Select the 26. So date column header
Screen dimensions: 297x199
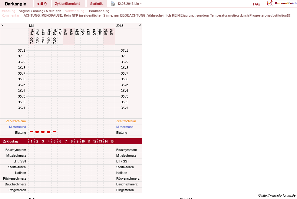tap(112, 32)
